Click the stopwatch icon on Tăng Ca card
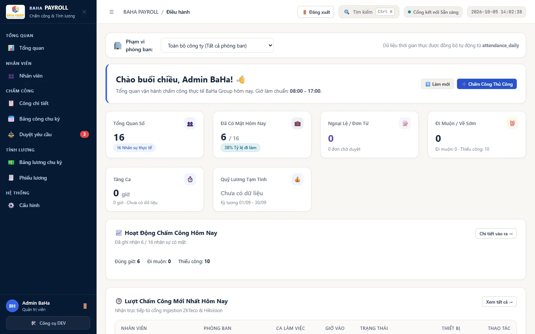This screenshot has width=535, height=334. click(190, 180)
